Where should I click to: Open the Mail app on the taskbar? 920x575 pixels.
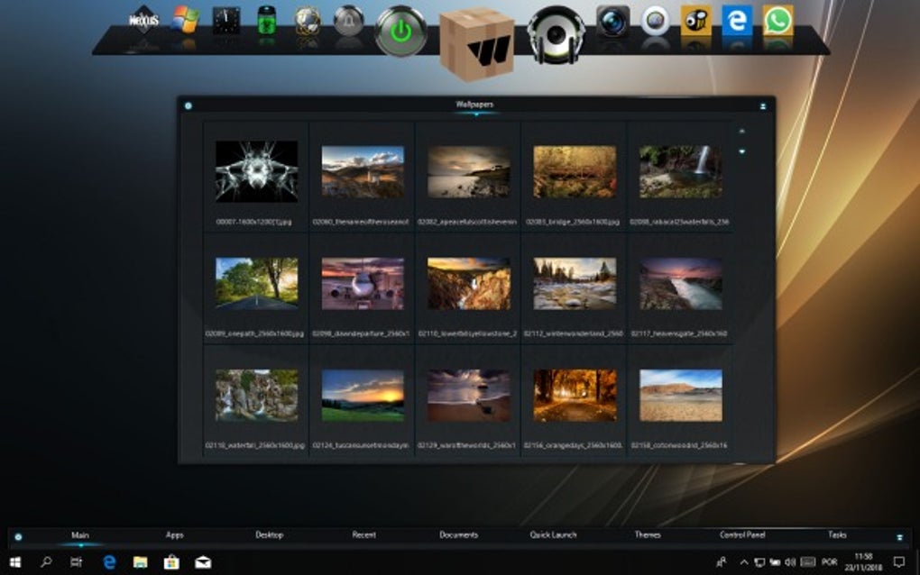203,562
